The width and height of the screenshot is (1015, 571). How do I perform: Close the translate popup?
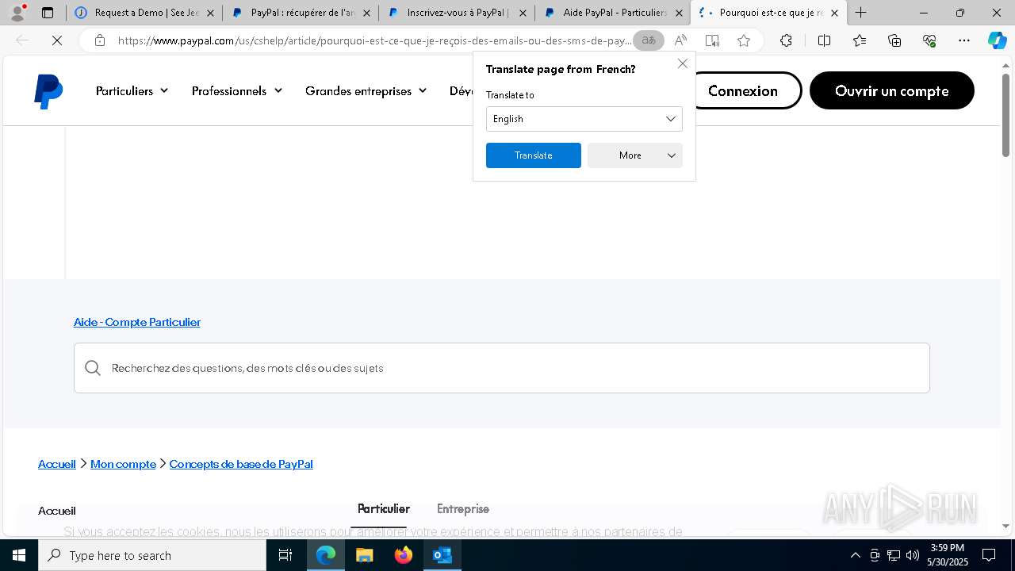click(x=683, y=63)
